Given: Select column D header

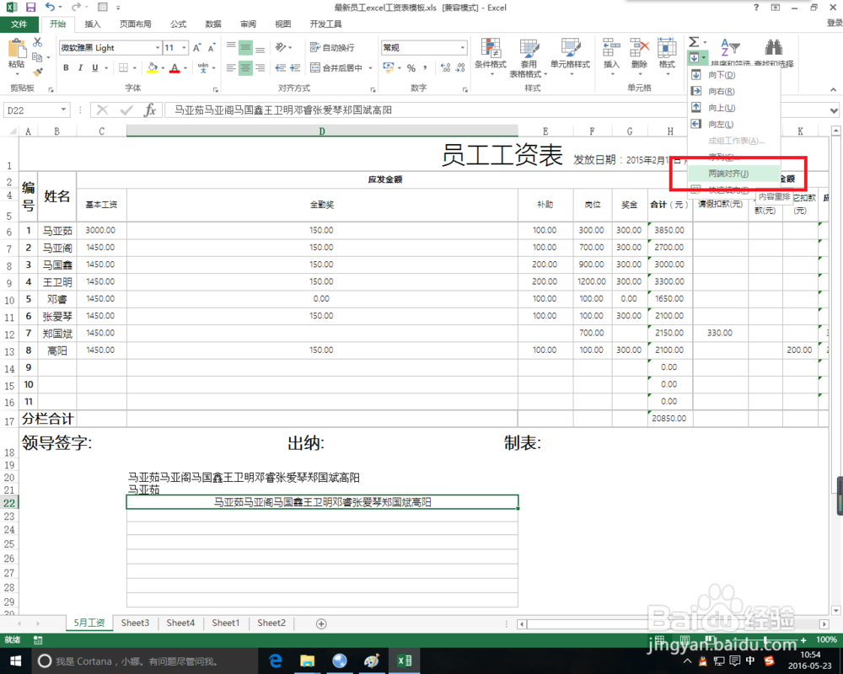Looking at the screenshot, I should (321, 131).
